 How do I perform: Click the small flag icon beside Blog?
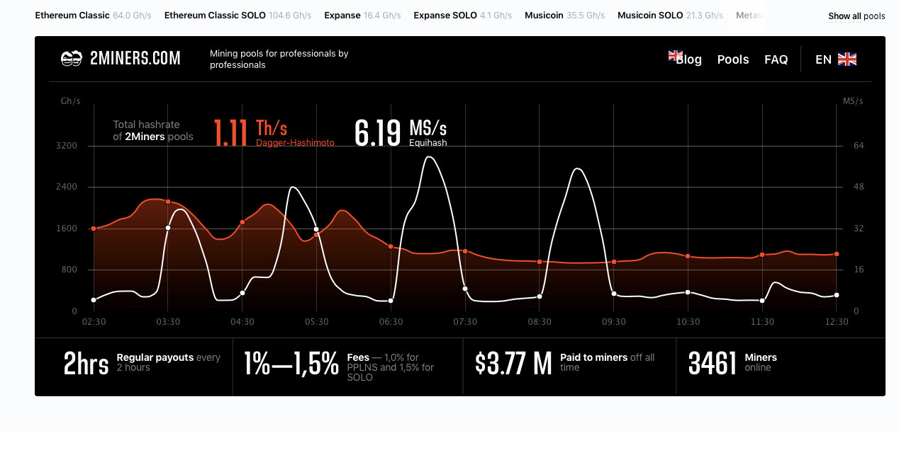[x=675, y=55]
